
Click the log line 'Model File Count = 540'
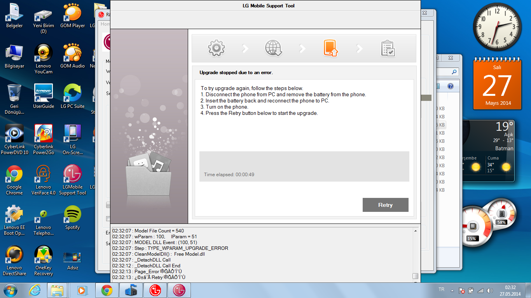(148, 231)
